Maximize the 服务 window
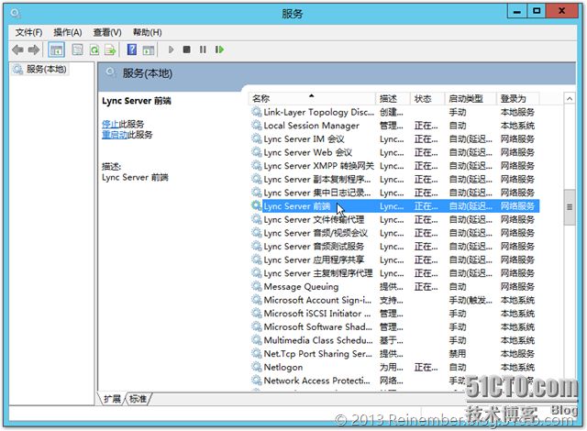Image resolution: width=587 pixels, height=431 pixels. click(x=537, y=11)
